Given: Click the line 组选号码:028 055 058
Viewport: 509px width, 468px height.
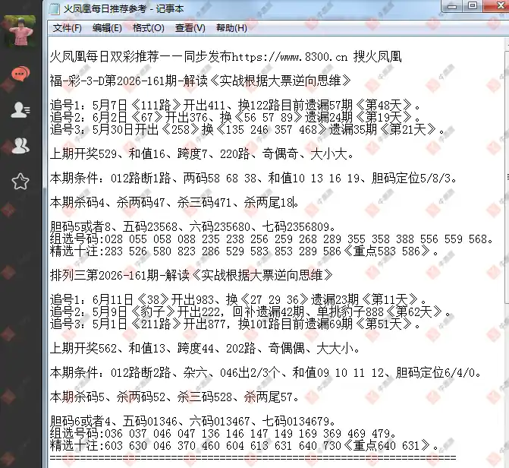Looking at the screenshot, I should (272, 239).
